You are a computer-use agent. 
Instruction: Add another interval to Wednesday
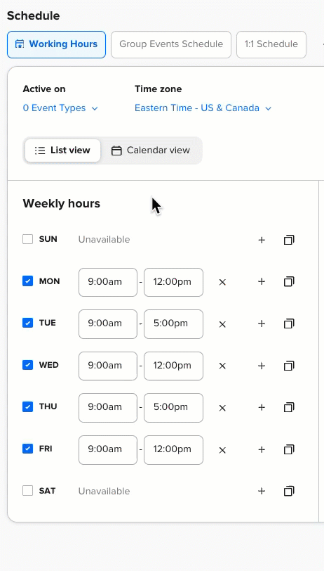click(x=262, y=366)
